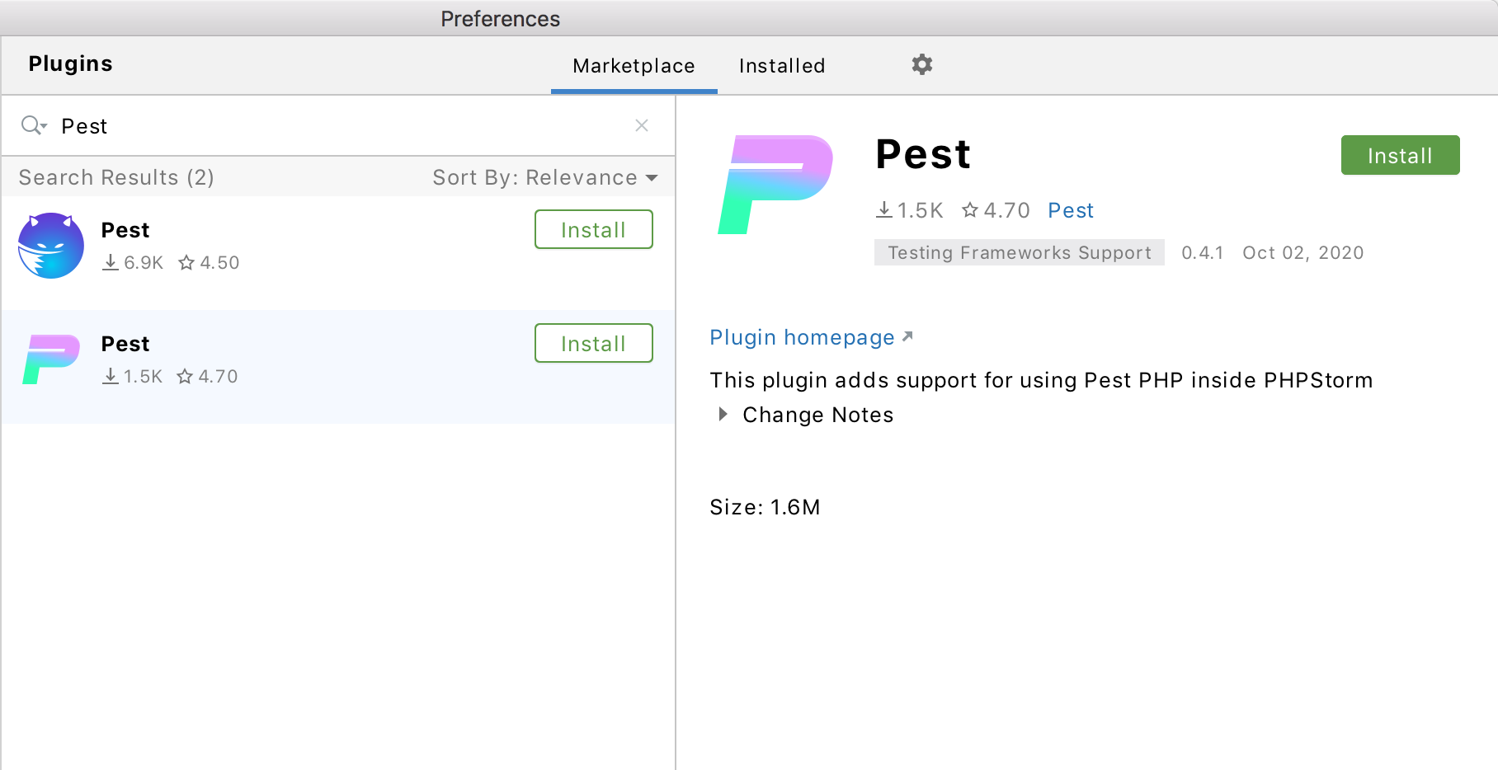Click the large Pest title in the details pane
Image resolution: width=1498 pixels, height=770 pixels.
click(x=923, y=154)
